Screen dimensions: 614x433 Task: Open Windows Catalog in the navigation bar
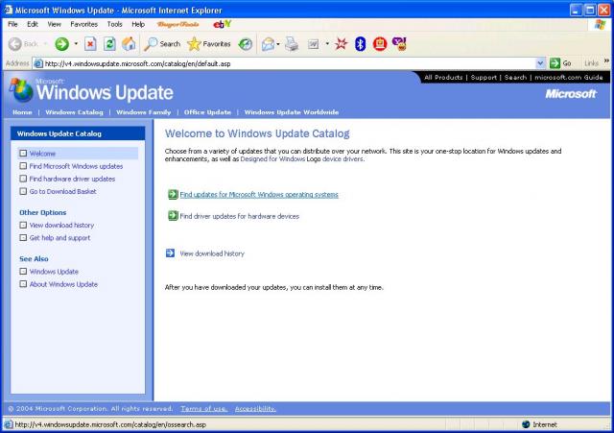74,112
